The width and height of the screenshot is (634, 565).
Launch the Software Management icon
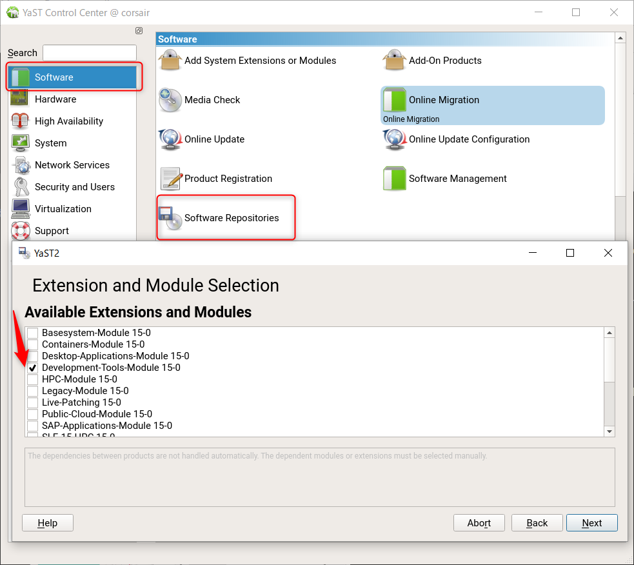pos(394,179)
